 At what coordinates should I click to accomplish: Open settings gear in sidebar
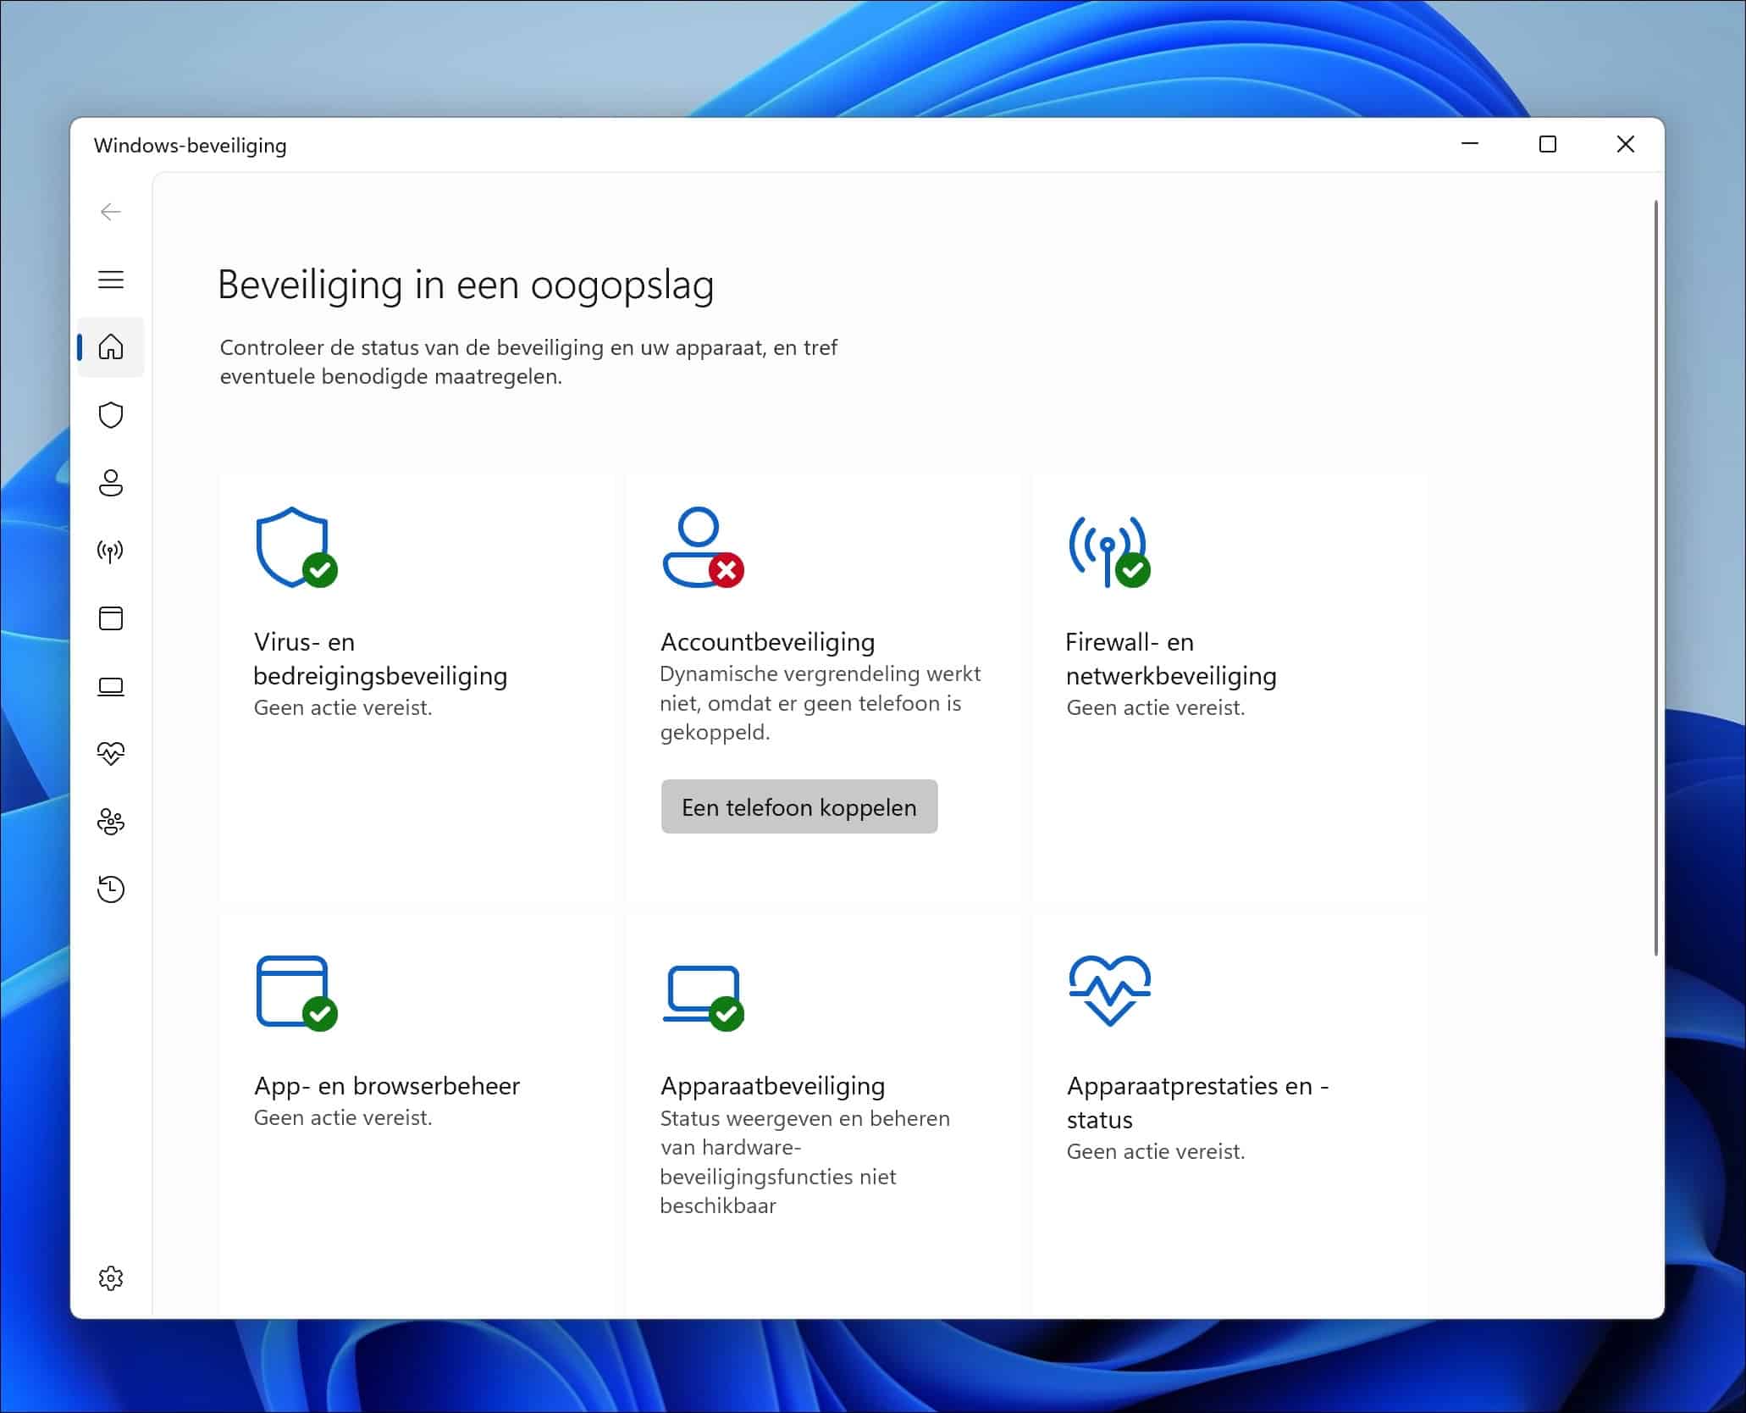pos(111,1278)
